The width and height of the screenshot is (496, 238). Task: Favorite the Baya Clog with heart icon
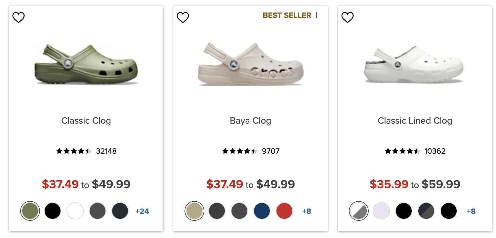click(183, 17)
